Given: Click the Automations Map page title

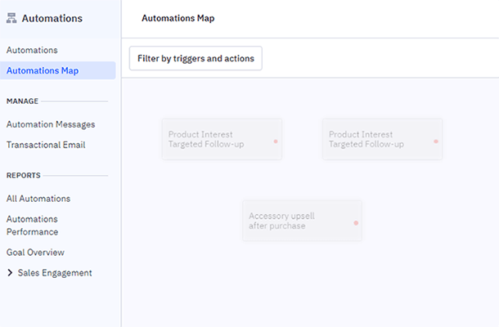Looking at the screenshot, I should point(178,18).
